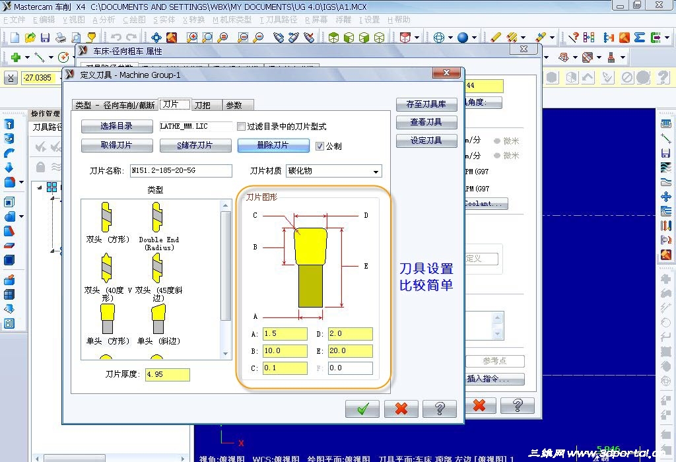Click the Repaint icon in toolbar
This screenshot has width=676, height=462.
click(172, 38)
